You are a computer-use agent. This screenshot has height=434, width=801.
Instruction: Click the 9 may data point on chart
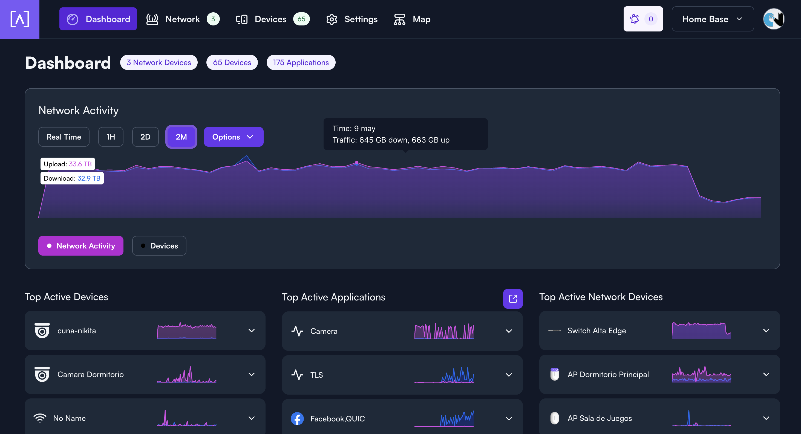pyautogui.click(x=357, y=163)
